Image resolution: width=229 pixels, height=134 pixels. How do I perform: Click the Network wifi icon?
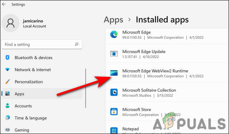point(8,69)
